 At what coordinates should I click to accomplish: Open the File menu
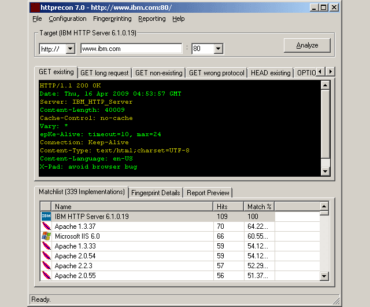37,19
